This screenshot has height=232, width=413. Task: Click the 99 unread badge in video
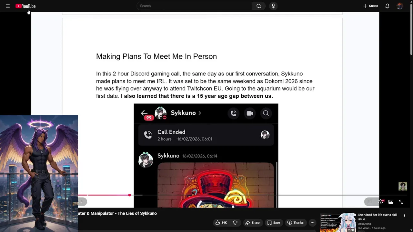[x=149, y=118]
